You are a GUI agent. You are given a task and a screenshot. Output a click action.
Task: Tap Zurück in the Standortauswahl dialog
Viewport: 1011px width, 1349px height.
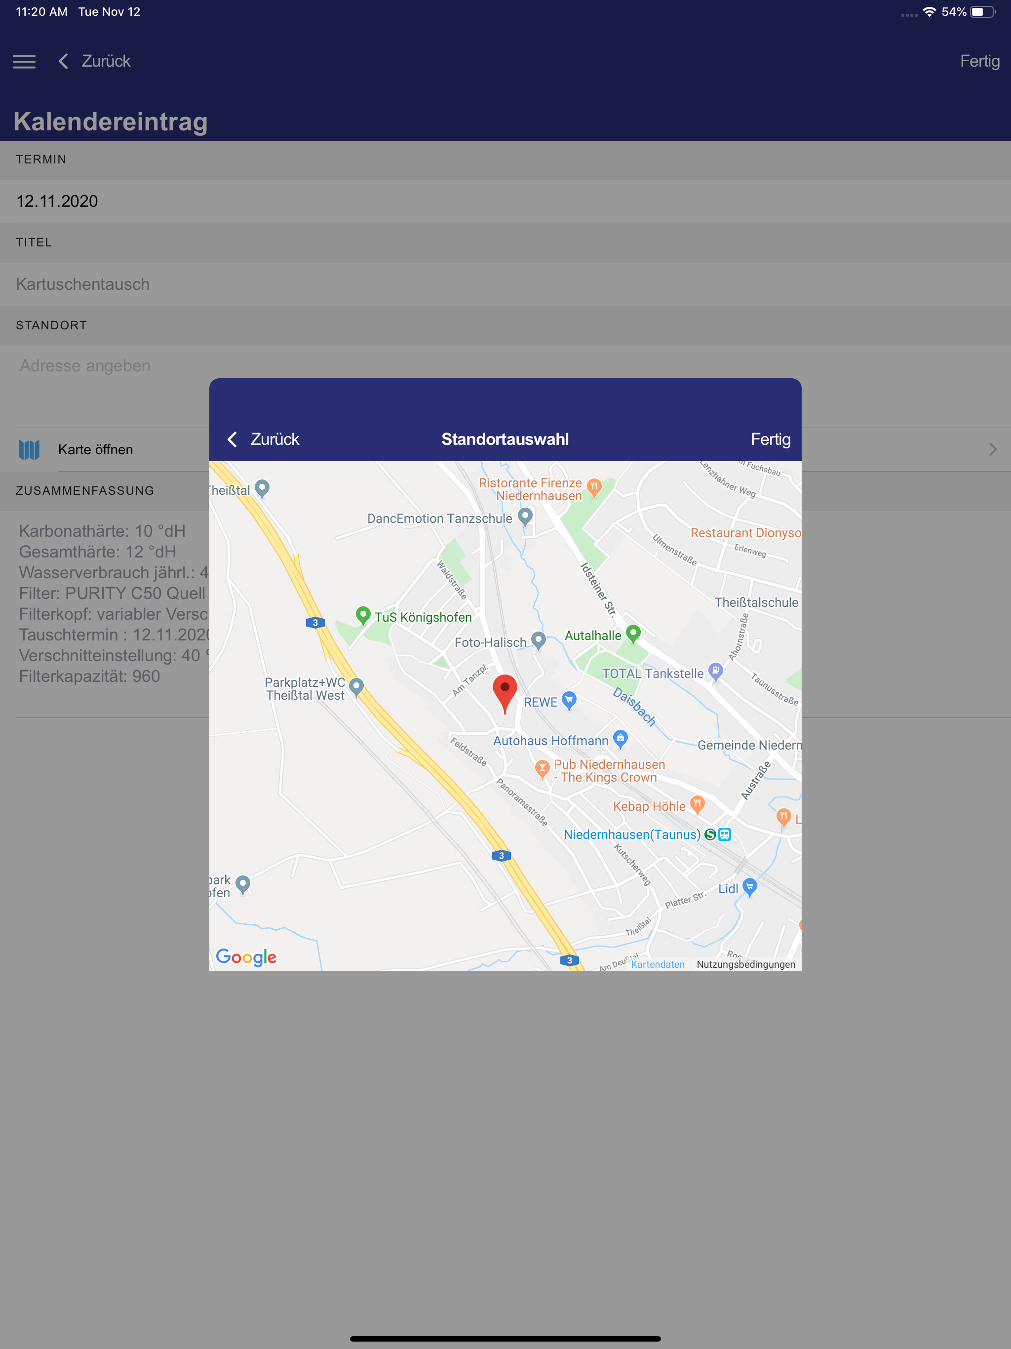pos(264,439)
